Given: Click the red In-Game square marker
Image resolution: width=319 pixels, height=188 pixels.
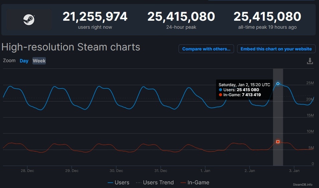Looking at the screenshot, I should tap(278, 142).
